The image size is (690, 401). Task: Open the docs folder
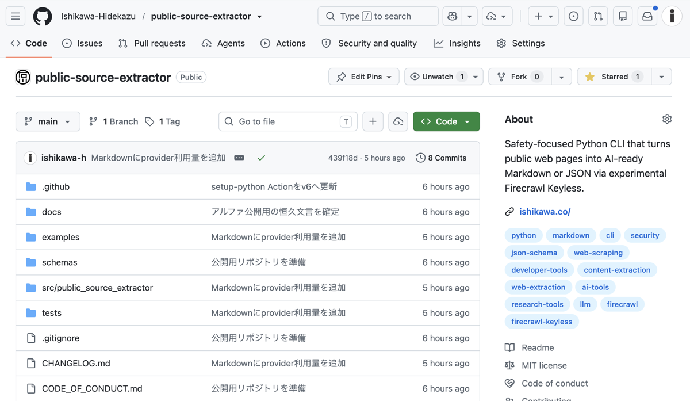(51, 212)
